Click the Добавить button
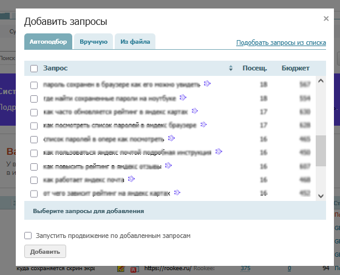The height and width of the screenshot is (275, 340). click(x=45, y=251)
